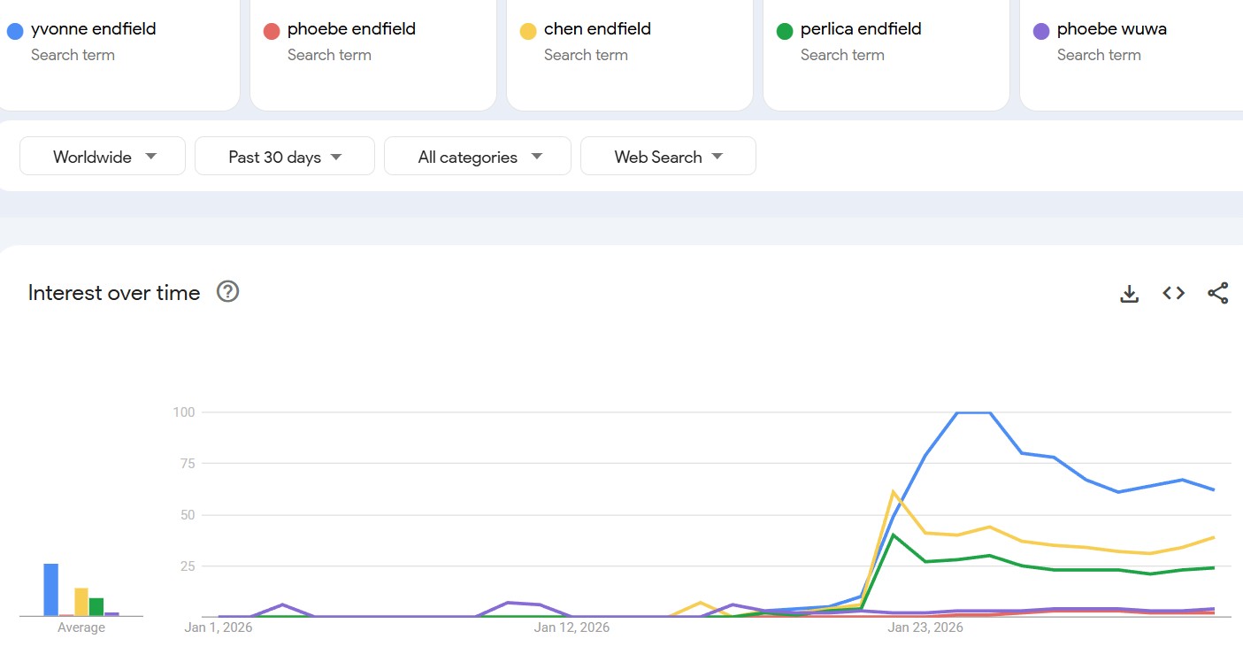Share the Interest over time chart
Image resolution: width=1243 pixels, height=662 pixels.
[x=1218, y=293]
